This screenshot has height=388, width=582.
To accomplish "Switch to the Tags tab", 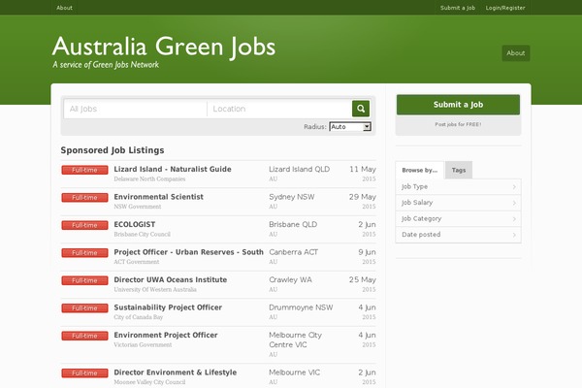I will point(459,170).
